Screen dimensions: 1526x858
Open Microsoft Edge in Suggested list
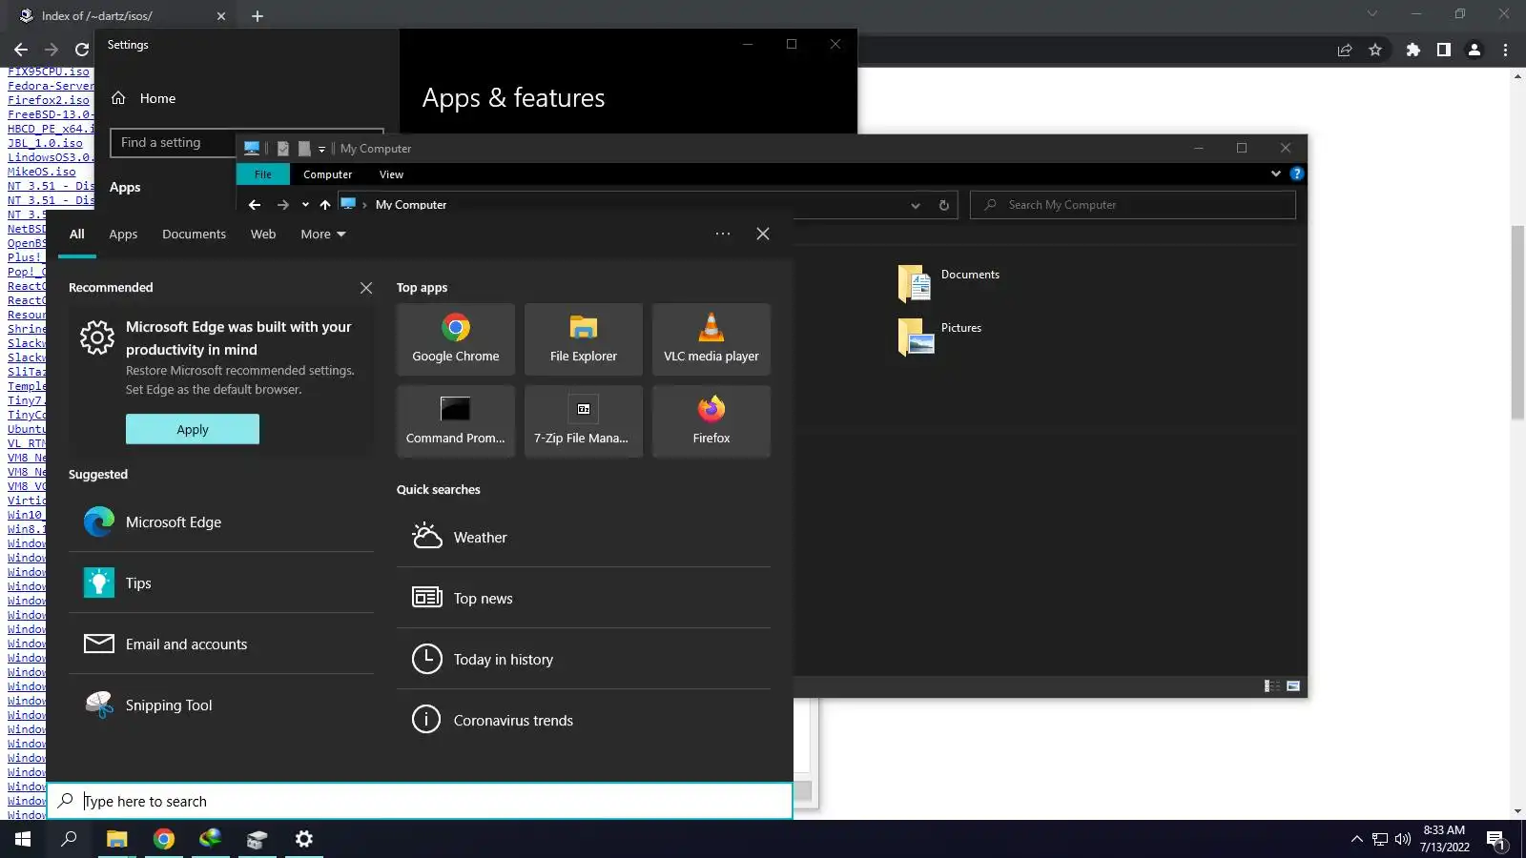coord(221,522)
